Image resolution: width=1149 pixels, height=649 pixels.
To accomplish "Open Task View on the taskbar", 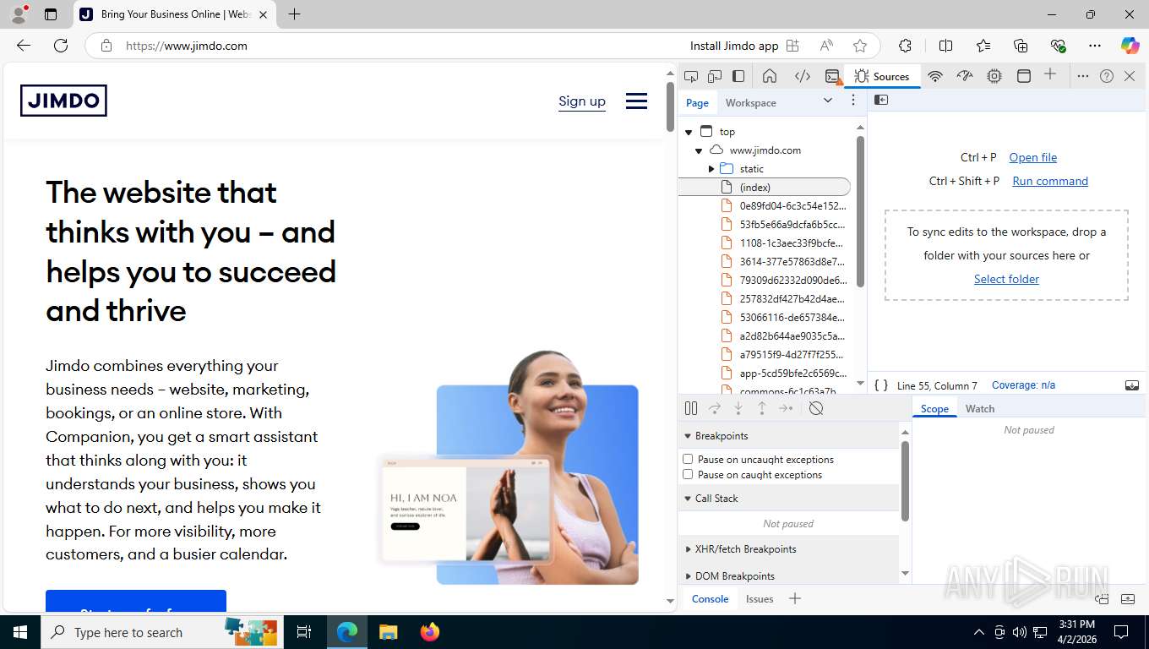I will click(x=304, y=632).
